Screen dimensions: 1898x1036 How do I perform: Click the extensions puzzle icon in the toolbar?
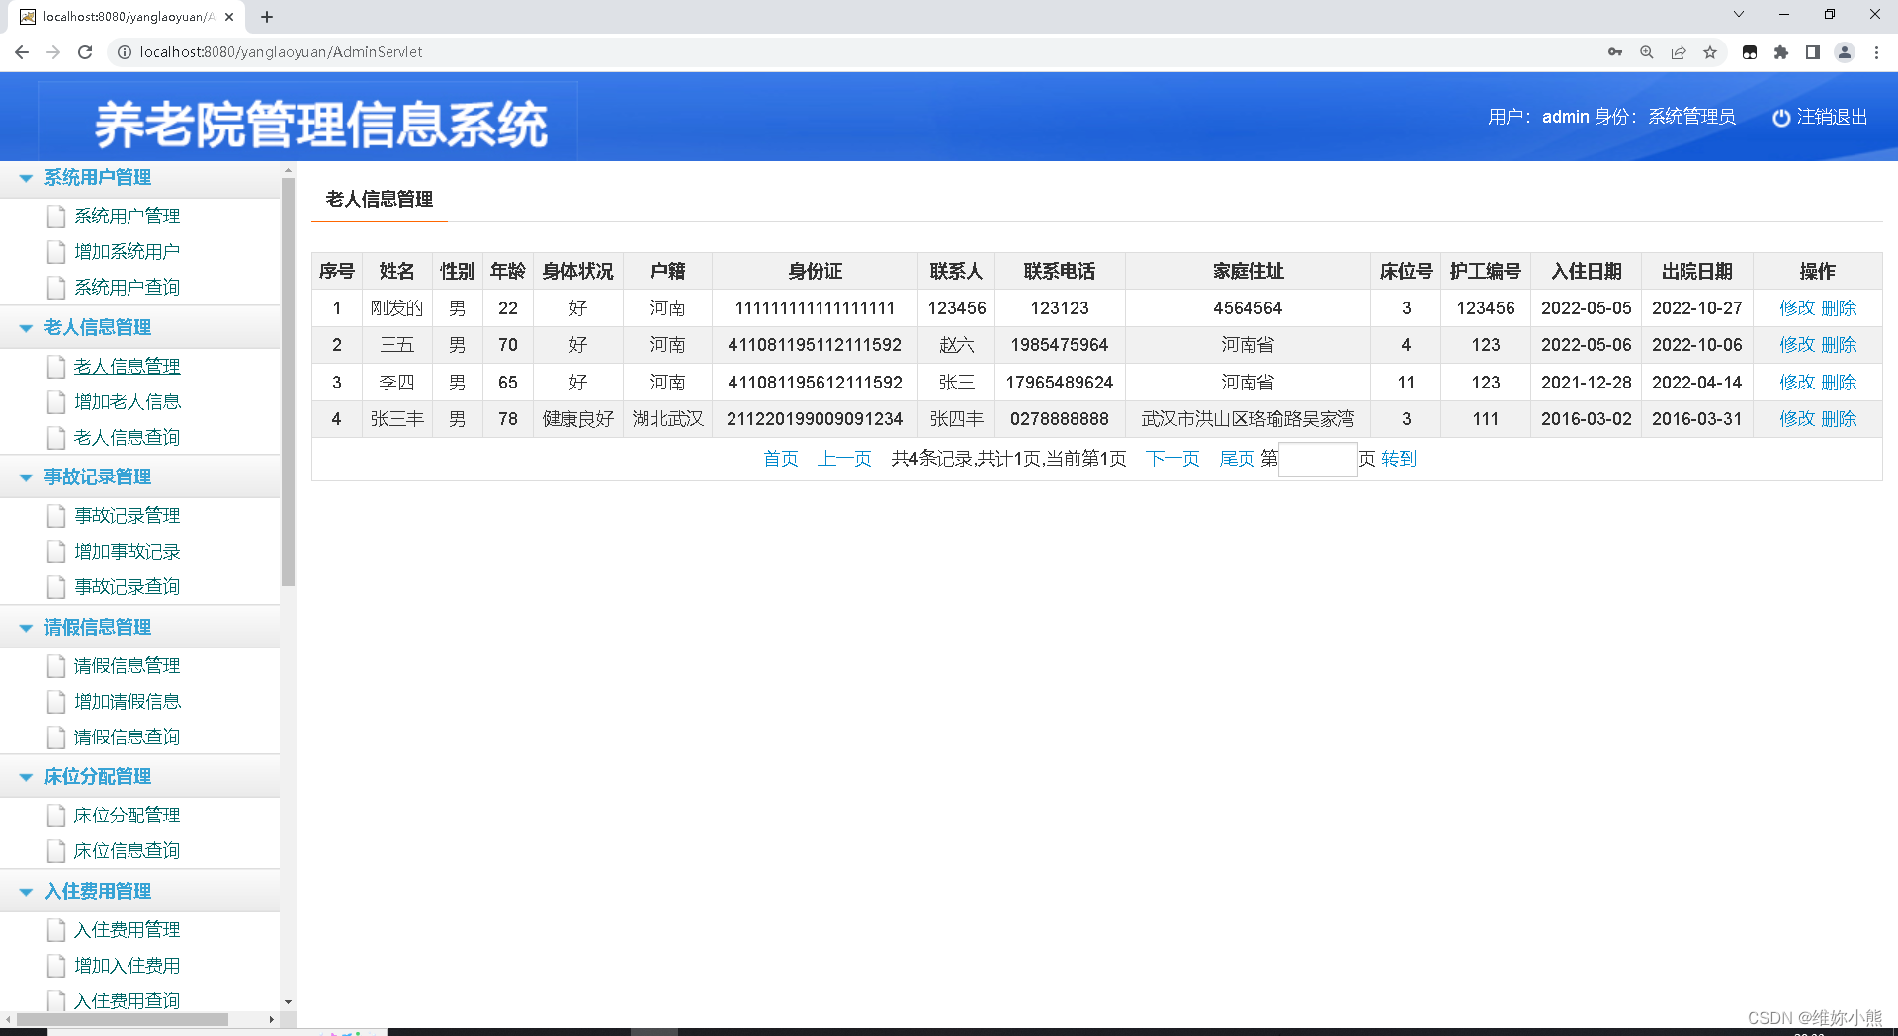1781,52
